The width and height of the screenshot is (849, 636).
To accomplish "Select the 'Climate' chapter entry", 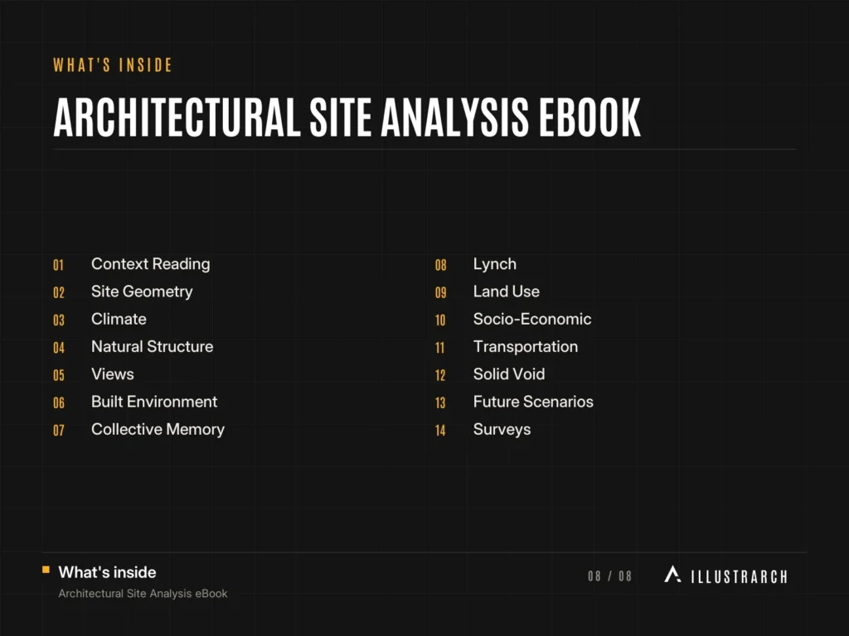I will pos(119,319).
